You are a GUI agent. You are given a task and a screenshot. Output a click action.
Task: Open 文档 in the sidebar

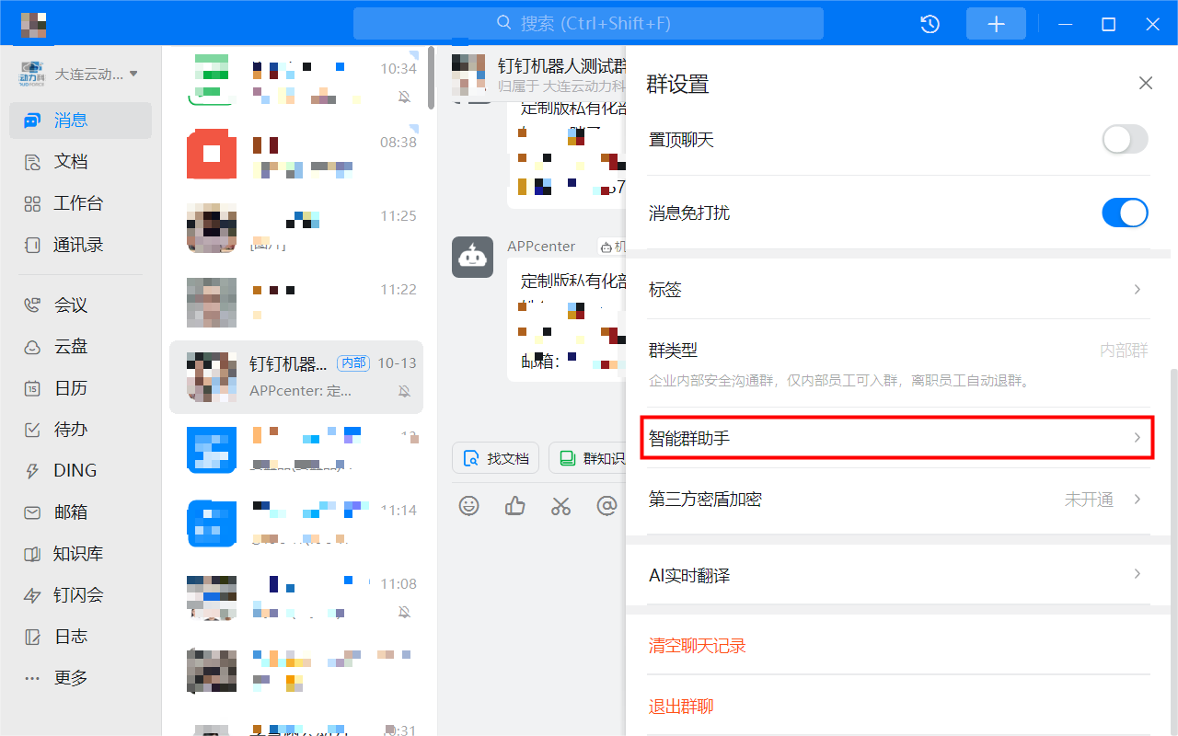pos(80,162)
